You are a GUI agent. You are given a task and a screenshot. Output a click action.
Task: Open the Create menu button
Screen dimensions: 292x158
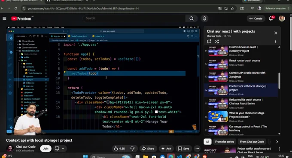[255, 18]
